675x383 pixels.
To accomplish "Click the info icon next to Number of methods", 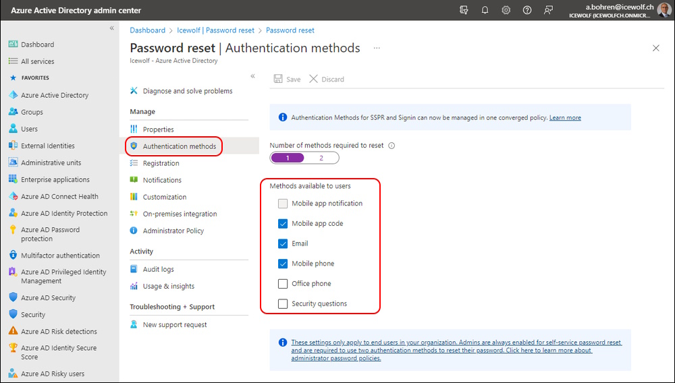I will click(x=391, y=146).
